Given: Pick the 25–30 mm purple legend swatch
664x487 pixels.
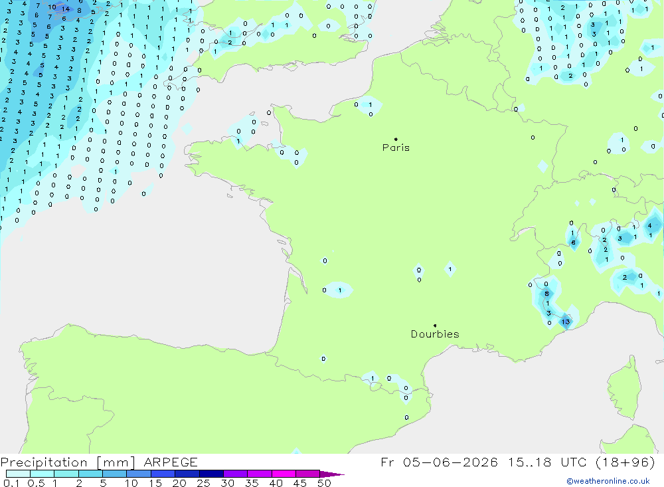Looking at the screenshot, I should [x=211, y=474].
